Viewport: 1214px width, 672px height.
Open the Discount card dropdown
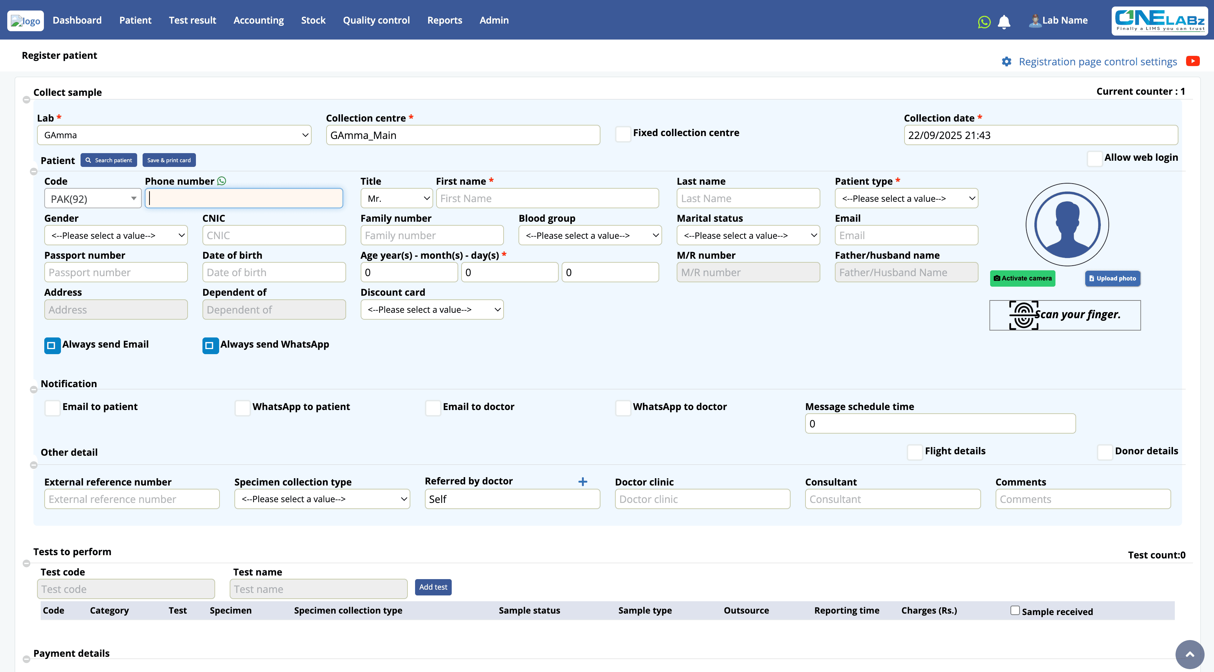432,310
